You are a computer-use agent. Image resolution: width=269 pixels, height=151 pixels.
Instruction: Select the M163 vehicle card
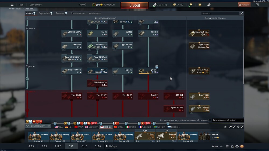click(148, 71)
